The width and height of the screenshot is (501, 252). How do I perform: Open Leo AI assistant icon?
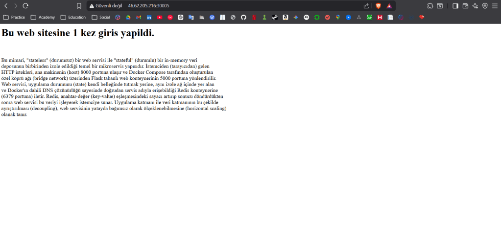(475, 6)
